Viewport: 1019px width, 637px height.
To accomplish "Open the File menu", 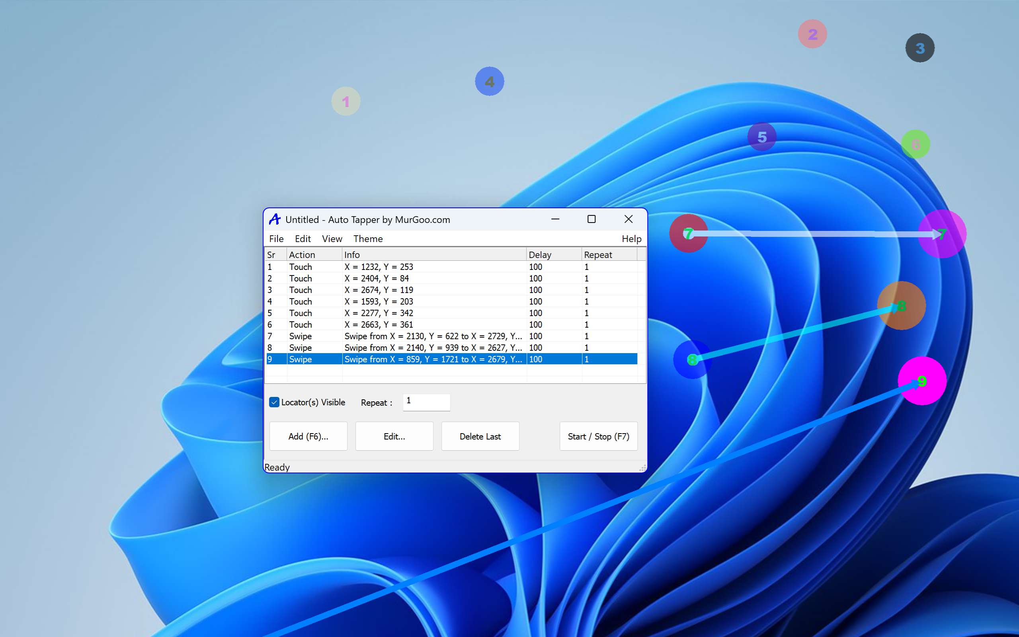I will click(276, 238).
